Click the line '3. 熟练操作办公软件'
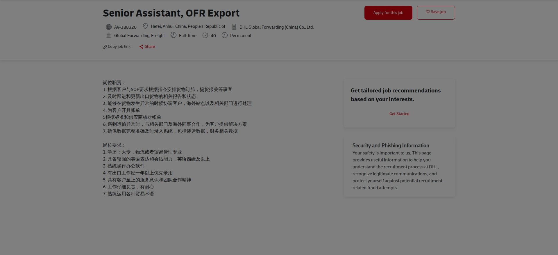 [124, 166]
